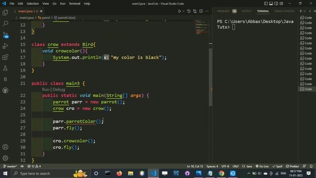Open the View menu
The width and height of the screenshot is (316, 178).
pos(45,3)
